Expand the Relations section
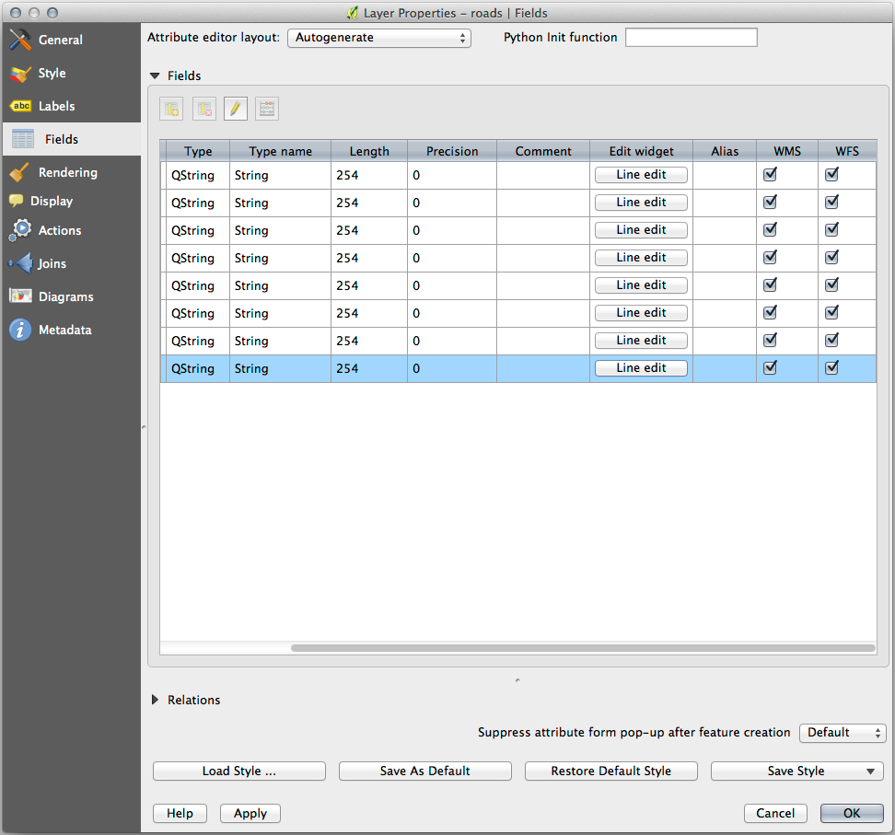The height and width of the screenshot is (835, 895). (x=155, y=700)
